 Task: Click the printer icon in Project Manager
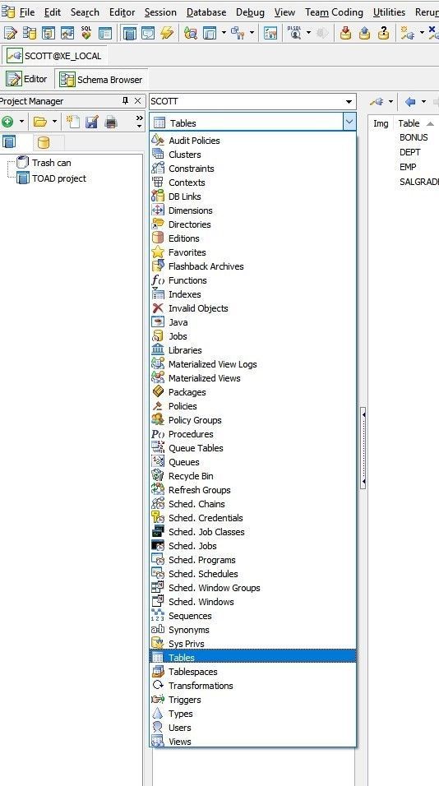coord(111,122)
